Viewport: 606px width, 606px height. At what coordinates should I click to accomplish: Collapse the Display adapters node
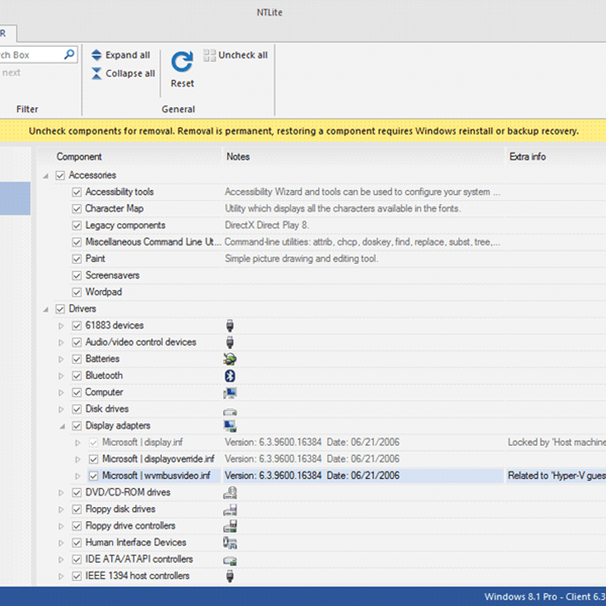pos(62,426)
